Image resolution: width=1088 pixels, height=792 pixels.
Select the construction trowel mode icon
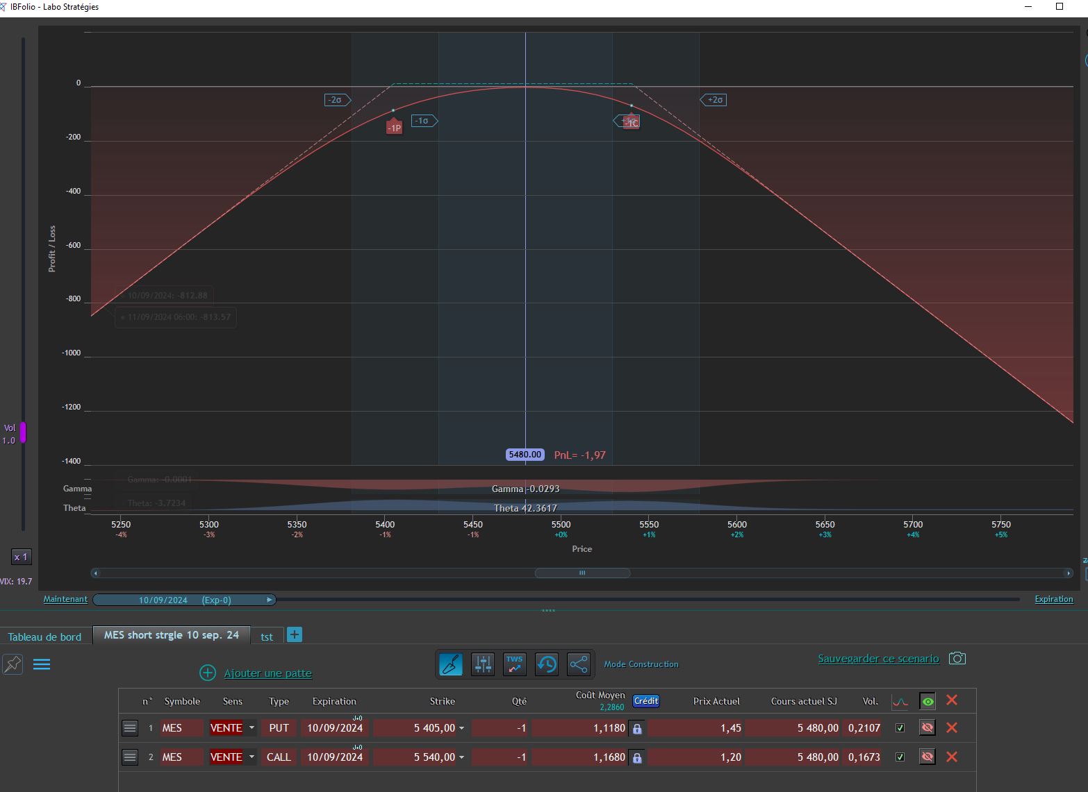pyautogui.click(x=450, y=664)
